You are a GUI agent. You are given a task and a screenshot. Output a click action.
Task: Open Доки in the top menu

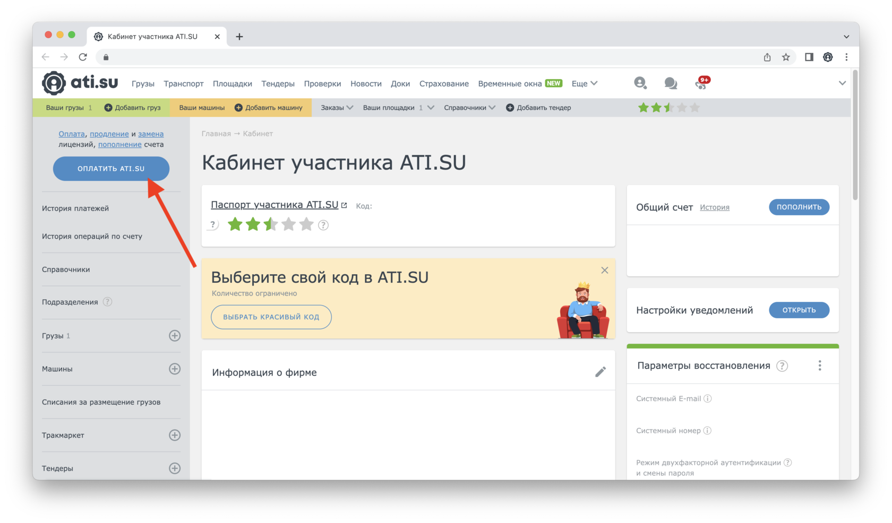400,83
